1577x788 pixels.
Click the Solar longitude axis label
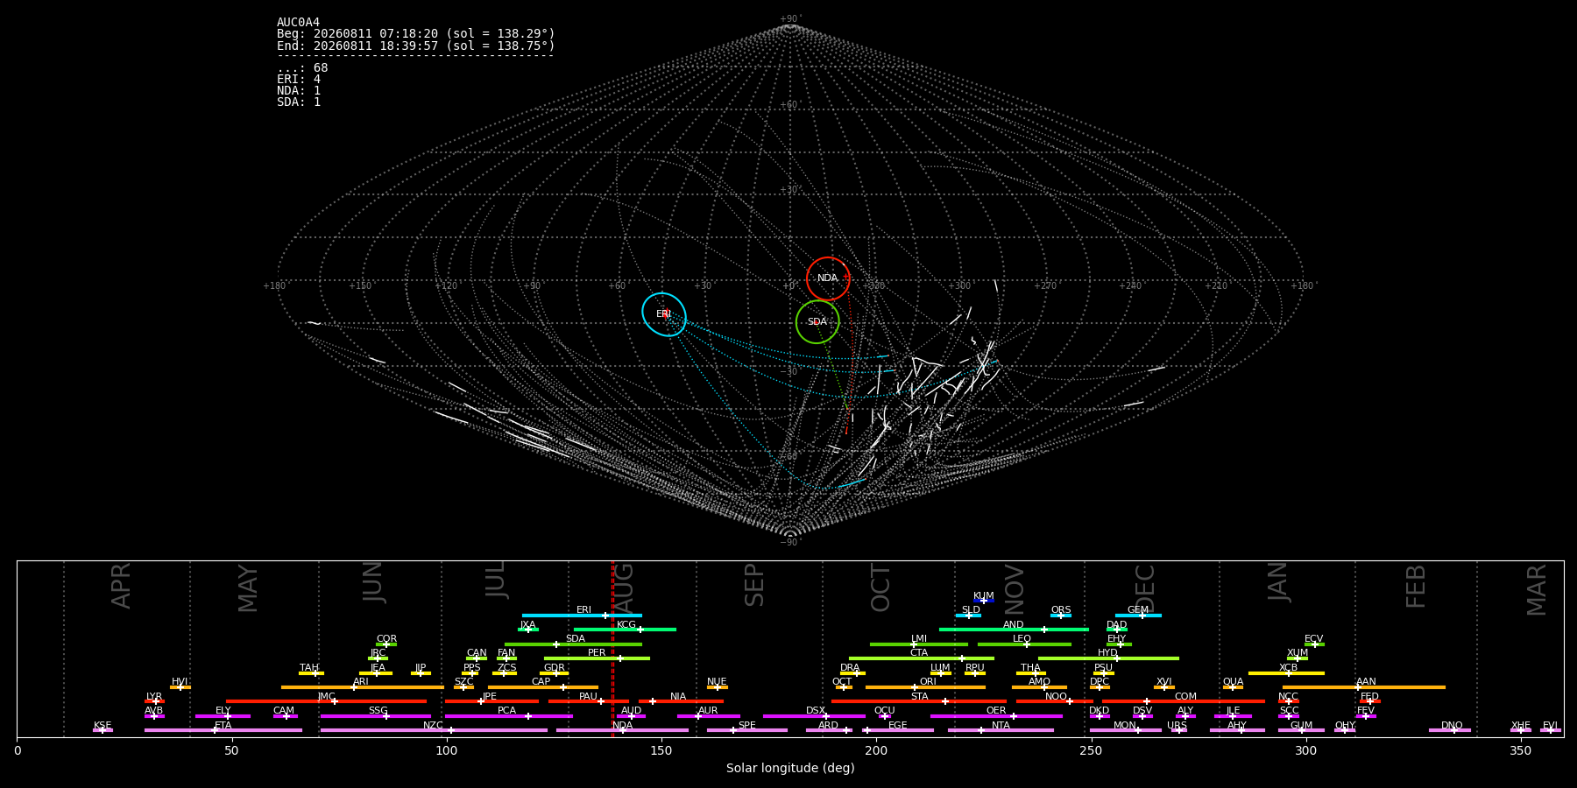pyautogui.click(x=790, y=769)
